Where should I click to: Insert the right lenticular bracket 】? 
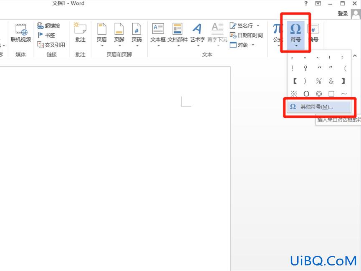[x=343, y=81]
